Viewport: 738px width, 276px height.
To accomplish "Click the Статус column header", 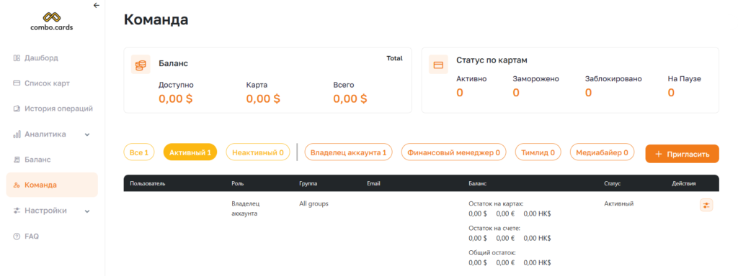I will tap(613, 183).
